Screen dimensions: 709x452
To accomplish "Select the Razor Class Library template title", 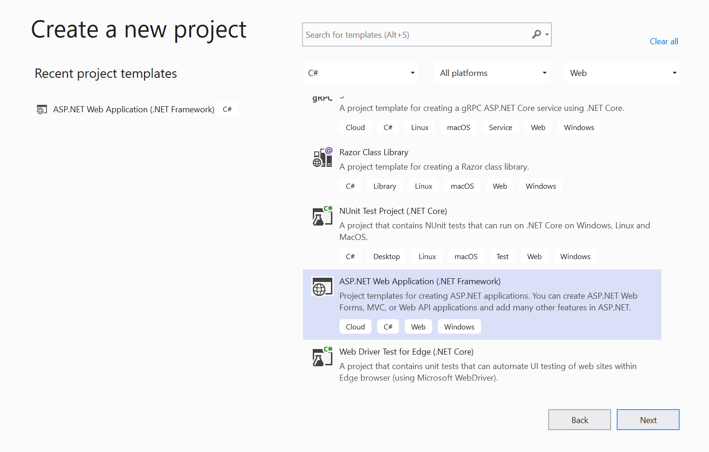I will (374, 152).
